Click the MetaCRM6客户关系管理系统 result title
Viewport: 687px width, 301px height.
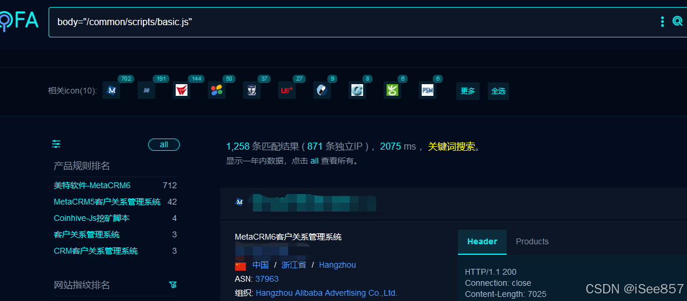(288, 237)
